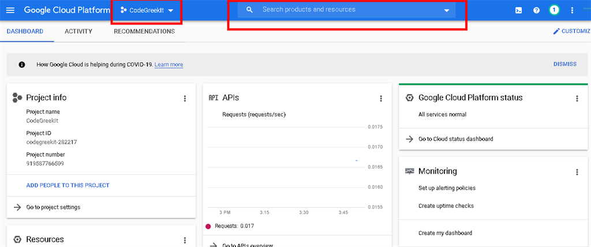Click the Requests legend red dot

point(208,226)
